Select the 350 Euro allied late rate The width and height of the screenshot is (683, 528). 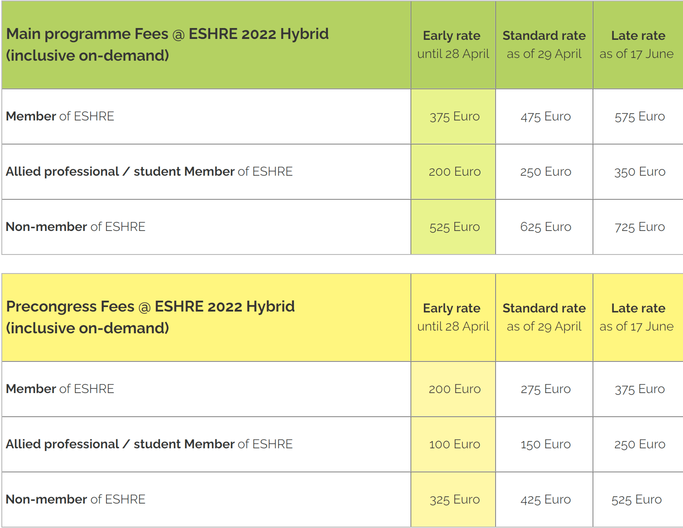click(x=640, y=172)
